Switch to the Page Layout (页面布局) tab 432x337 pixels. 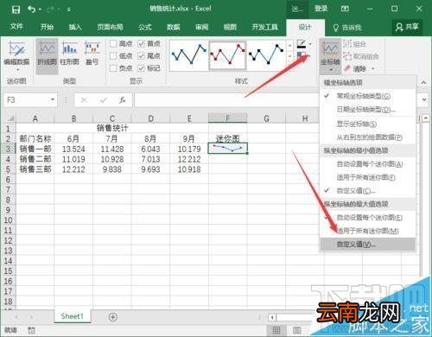(110, 27)
